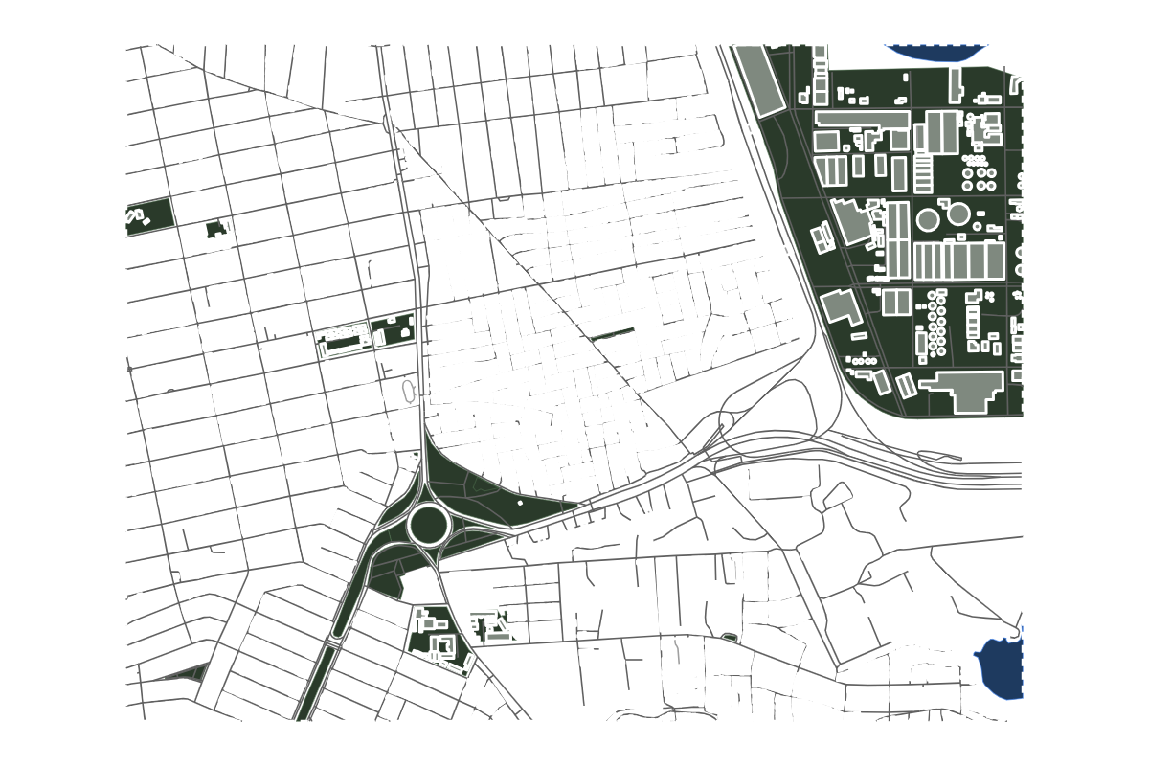Screen dimensions: 1149x766
Task: Click the blue water body at the top edge
Action: click(x=935, y=51)
